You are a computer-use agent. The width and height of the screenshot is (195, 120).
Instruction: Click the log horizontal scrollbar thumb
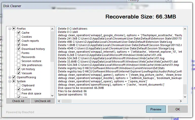point(67,101)
